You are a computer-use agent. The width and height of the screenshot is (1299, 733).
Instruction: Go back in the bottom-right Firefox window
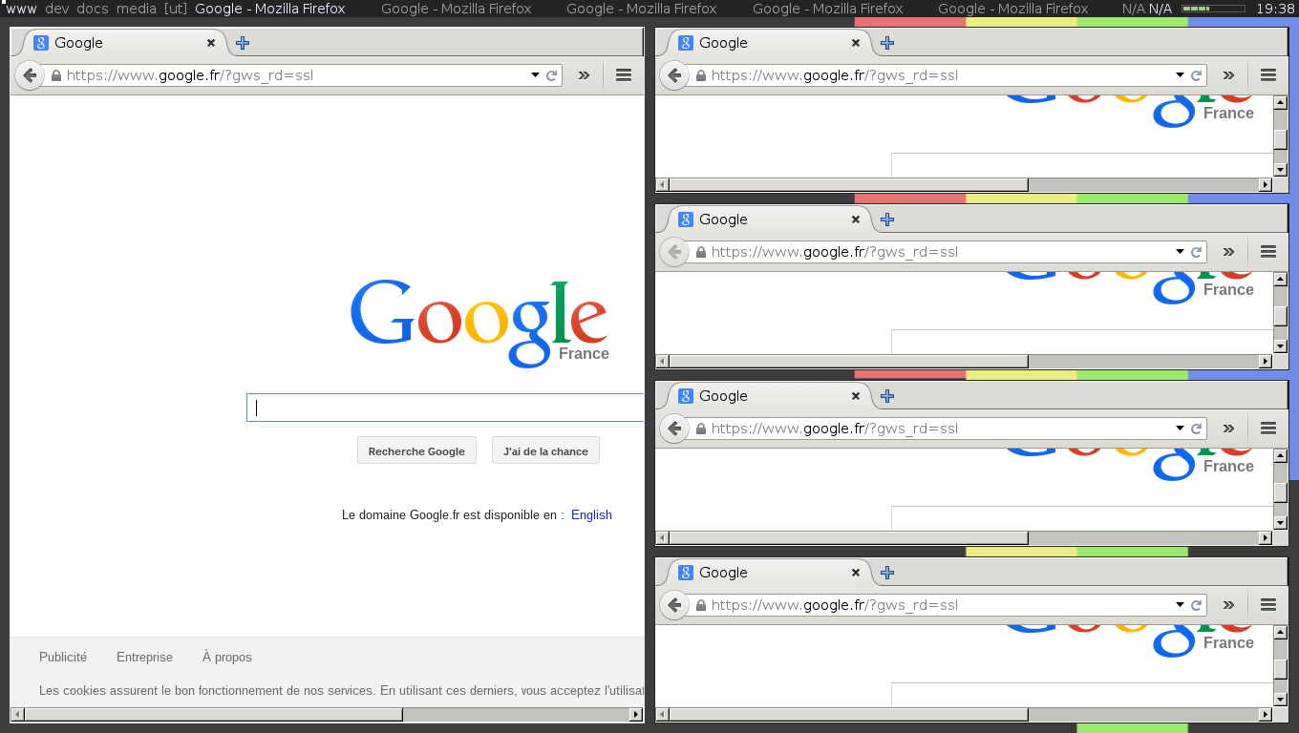[x=674, y=605]
